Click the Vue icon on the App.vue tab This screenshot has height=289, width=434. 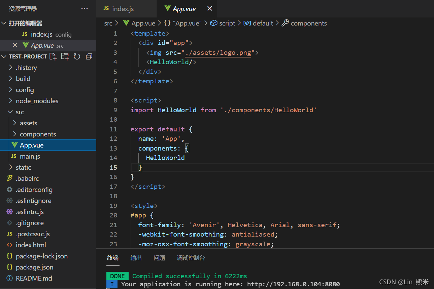(167, 9)
